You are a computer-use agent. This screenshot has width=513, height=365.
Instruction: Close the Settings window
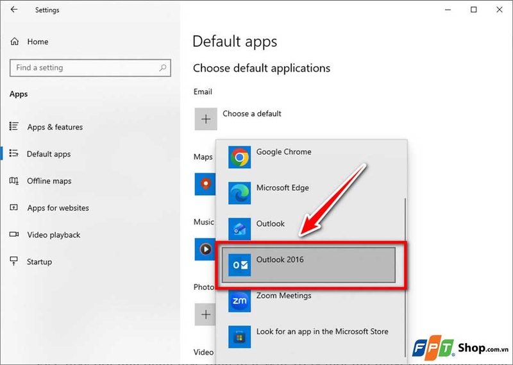point(500,10)
